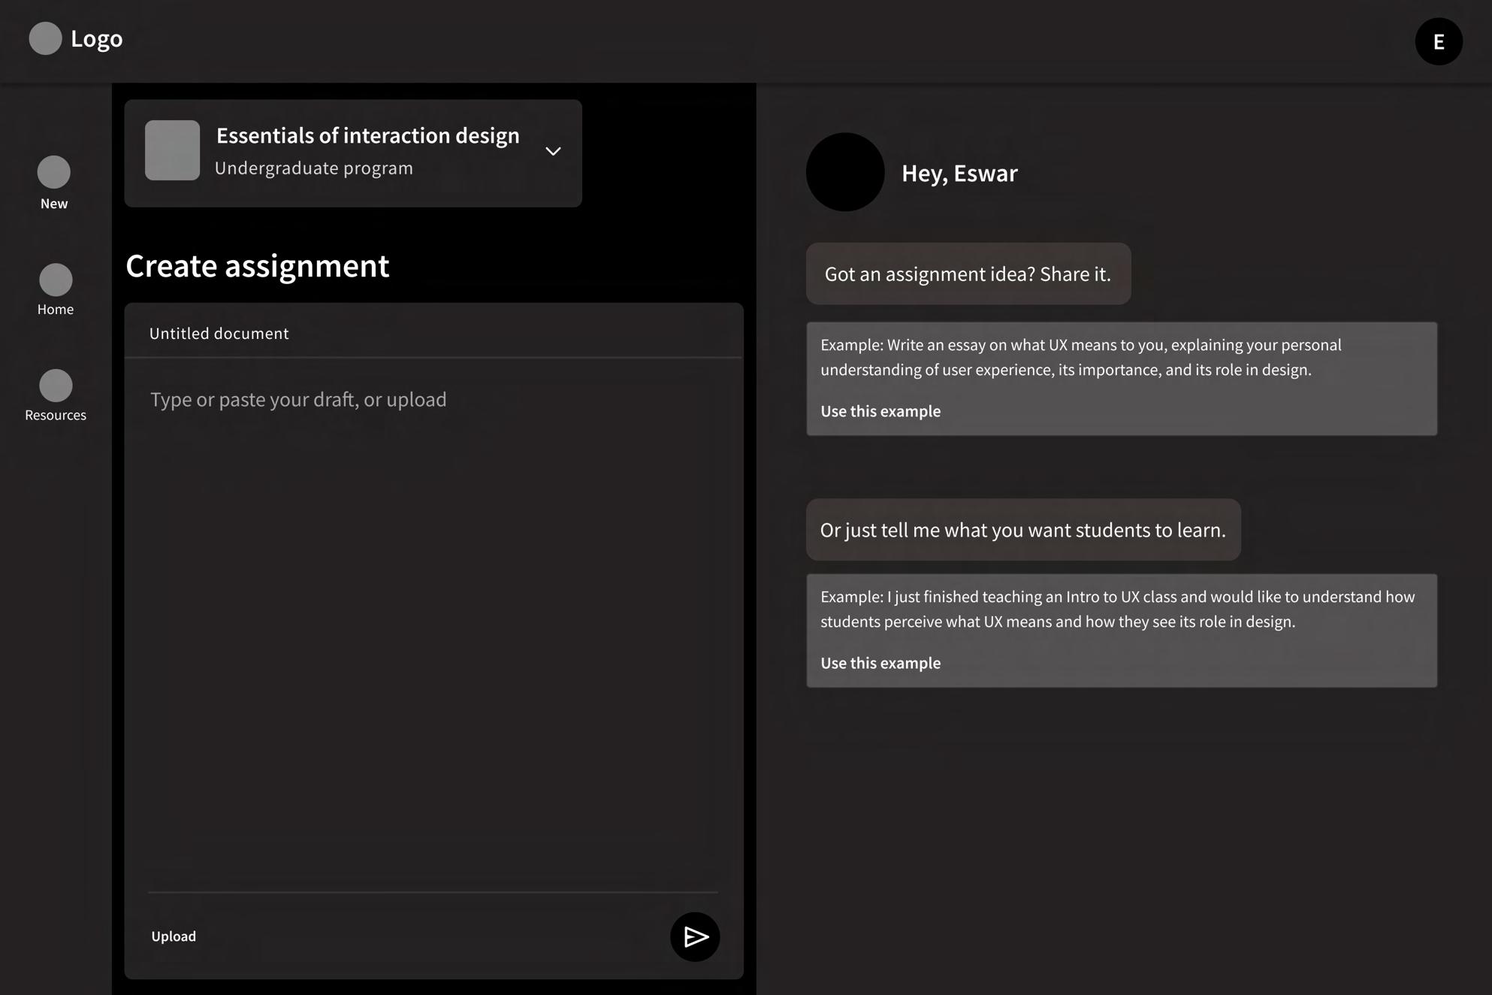
Task: Expand the course selector chevron
Action: click(553, 152)
